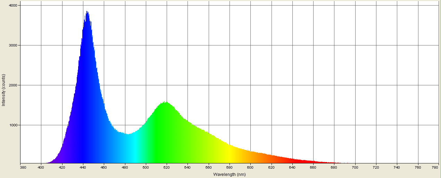Click the top of the green spectrum peak
This screenshot has width=441, height=178.
pyautogui.click(x=166, y=103)
